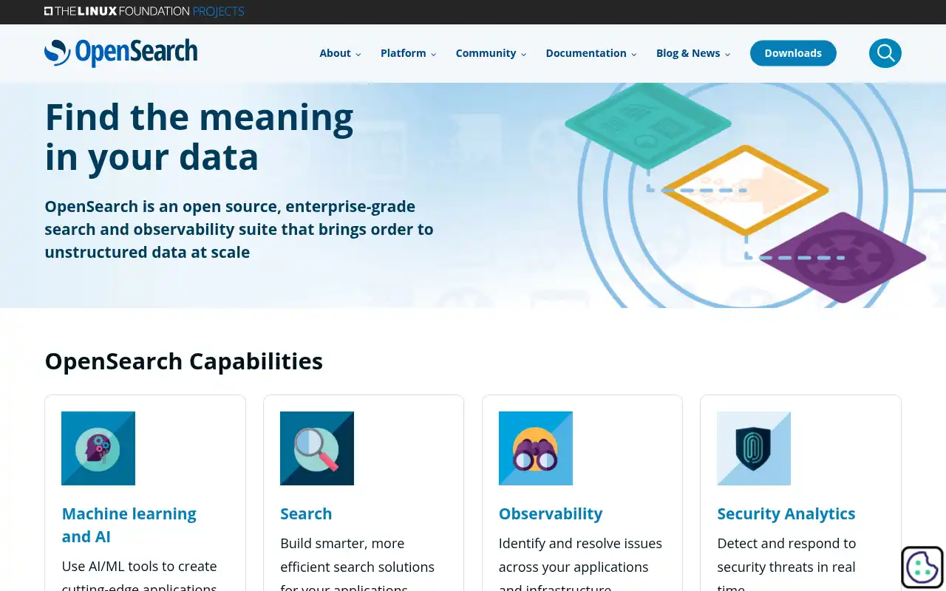Click the 'OpenSearch Capabilities' heading
The width and height of the screenshot is (946, 591).
pos(184,361)
